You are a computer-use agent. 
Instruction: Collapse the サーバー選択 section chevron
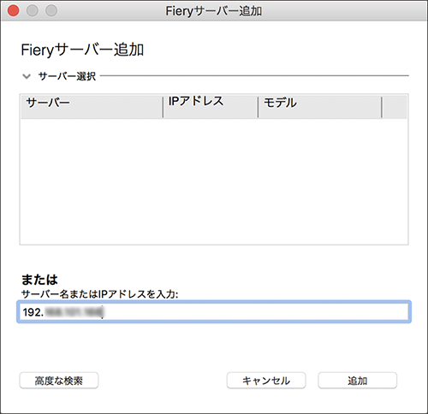pos(27,76)
